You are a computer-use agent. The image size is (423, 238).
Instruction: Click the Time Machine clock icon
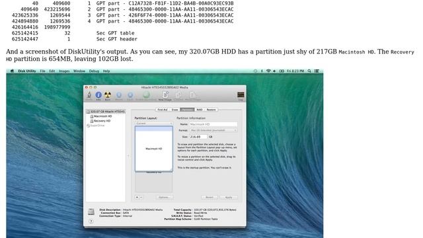tap(255, 71)
